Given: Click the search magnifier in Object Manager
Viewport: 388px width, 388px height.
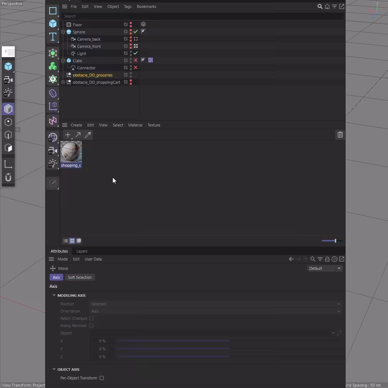Looking at the screenshot, I should coord(320,7).
